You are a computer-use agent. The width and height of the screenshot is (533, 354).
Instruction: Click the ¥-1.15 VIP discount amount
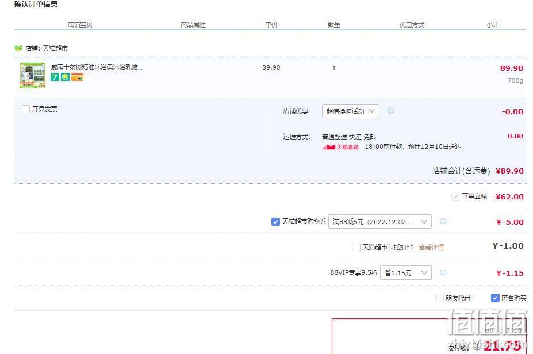pos(510,273)
